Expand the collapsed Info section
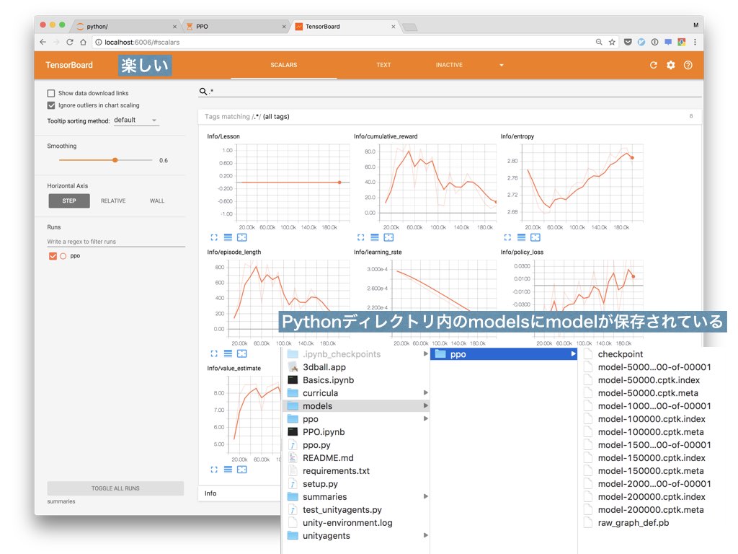Screen dimensions: 738x554 210,493
